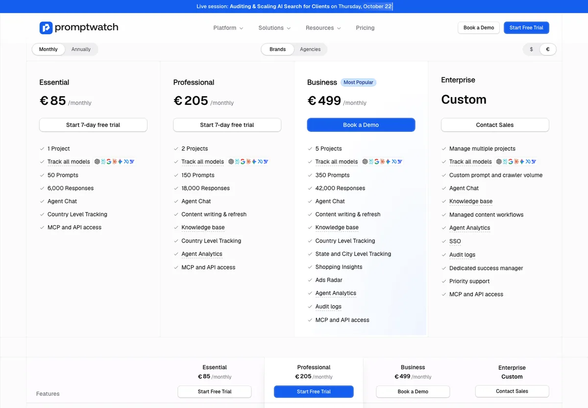The image size is (588, 408).
Task: Click '6,000 Responses' in Essential plan
Action: 71,188
